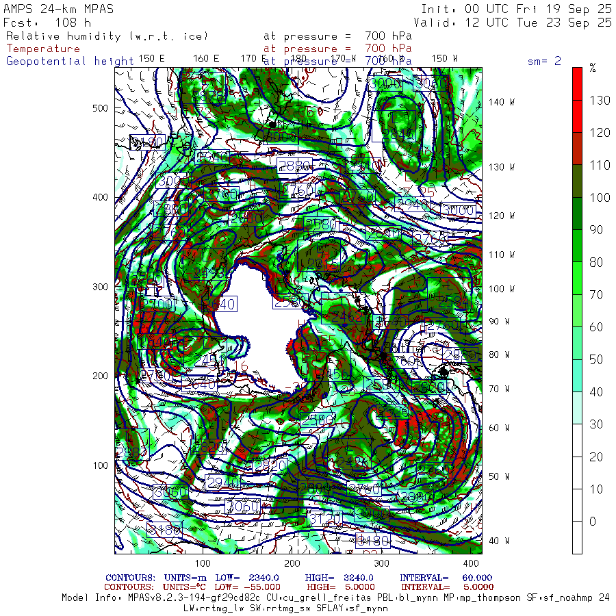Click the 'INTERVAL= 60.000' contour value

(x=446, y=578)
